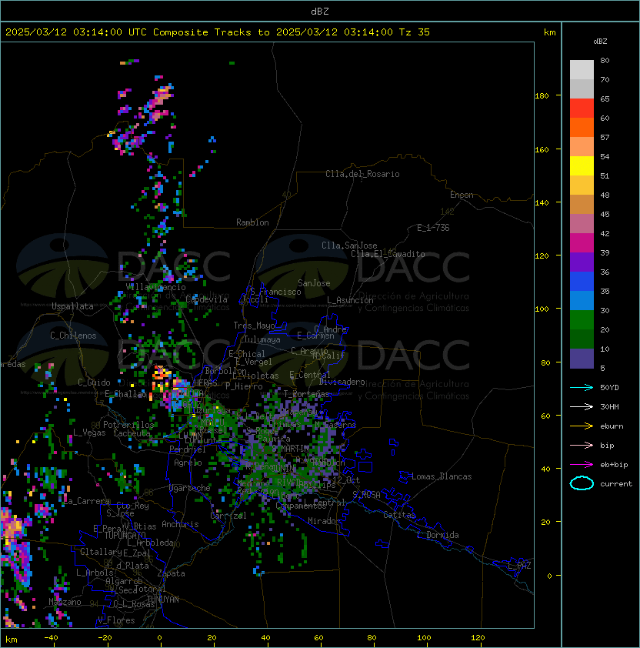The image size is (640, 648).
Task: Select the bright yellow 51–54 dBZ swatch
Action: pos(582,165)
